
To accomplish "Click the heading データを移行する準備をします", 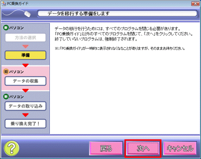I will [x=79, y=13].
